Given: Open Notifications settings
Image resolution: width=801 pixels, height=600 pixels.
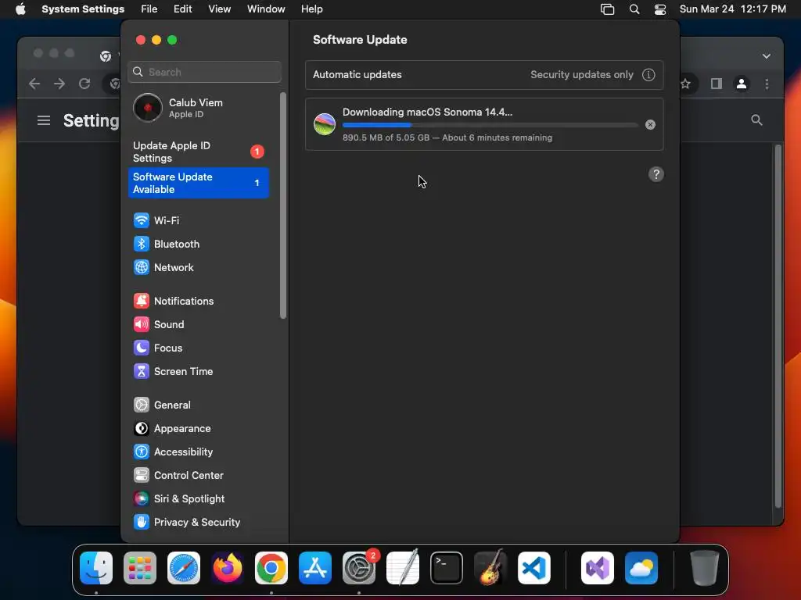Looking at the screenshot, I should click(199, 301).
